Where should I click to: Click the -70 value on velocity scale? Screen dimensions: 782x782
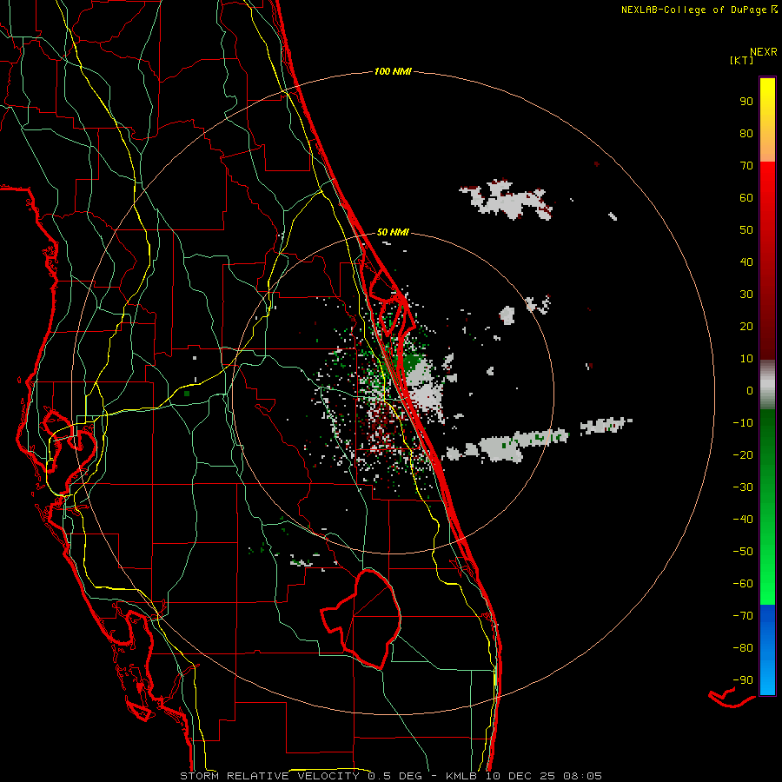tap(743, 615)
